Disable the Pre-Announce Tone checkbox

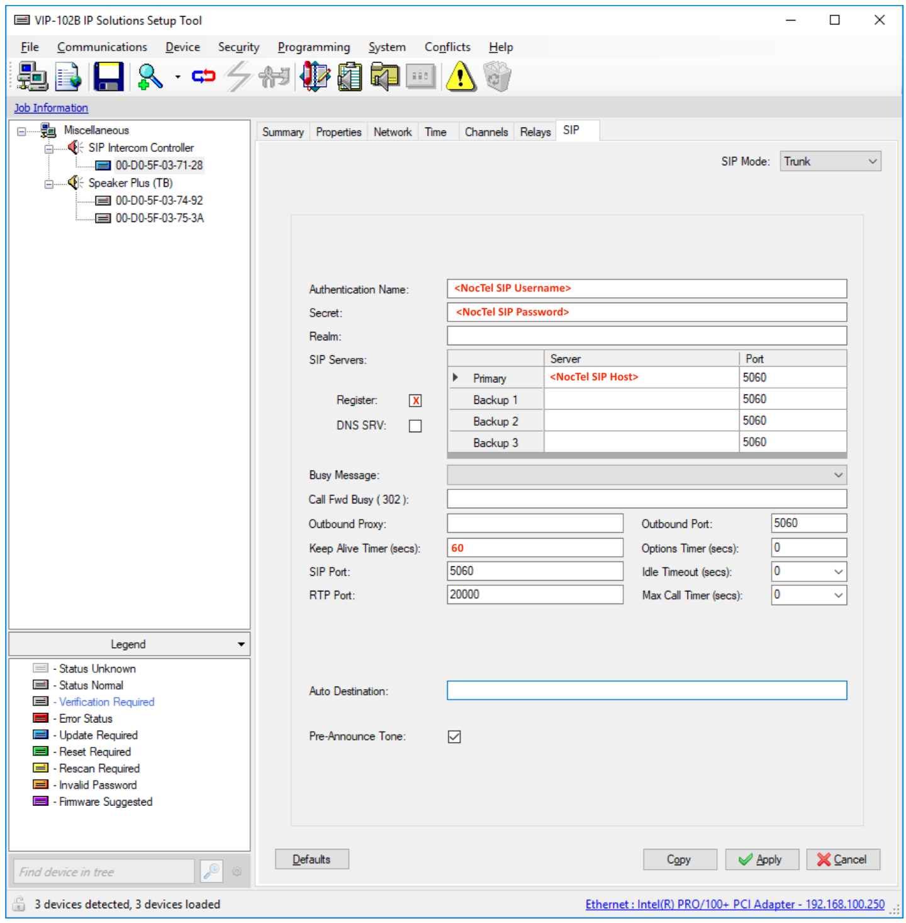(x=454, y=737)
